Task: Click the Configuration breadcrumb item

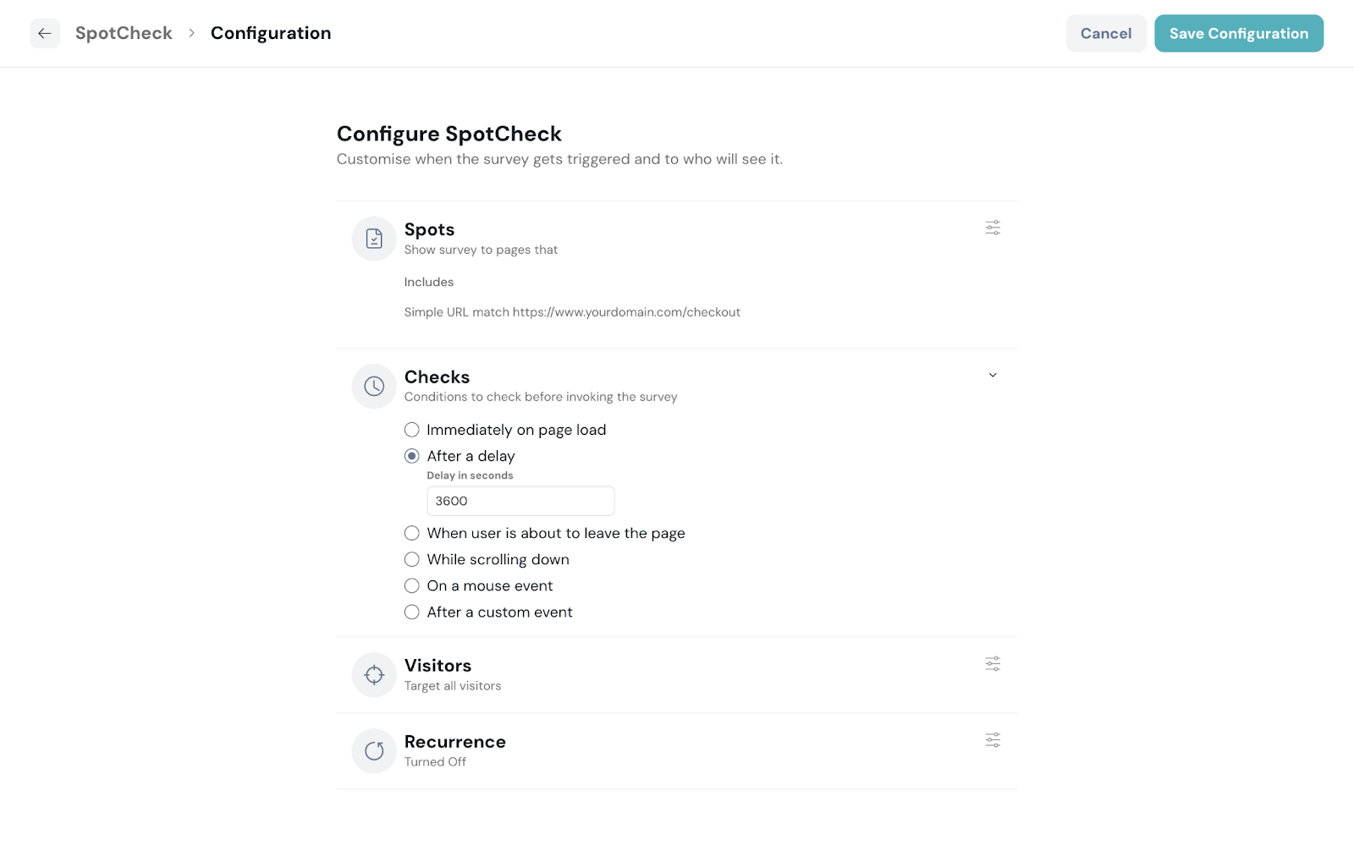Action: 271,34
